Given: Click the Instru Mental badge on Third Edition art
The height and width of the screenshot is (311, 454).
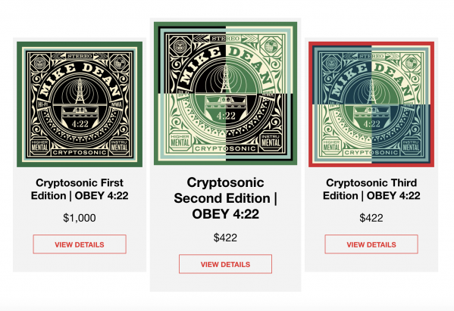Looking at the screenshot, I should [411, 146].
